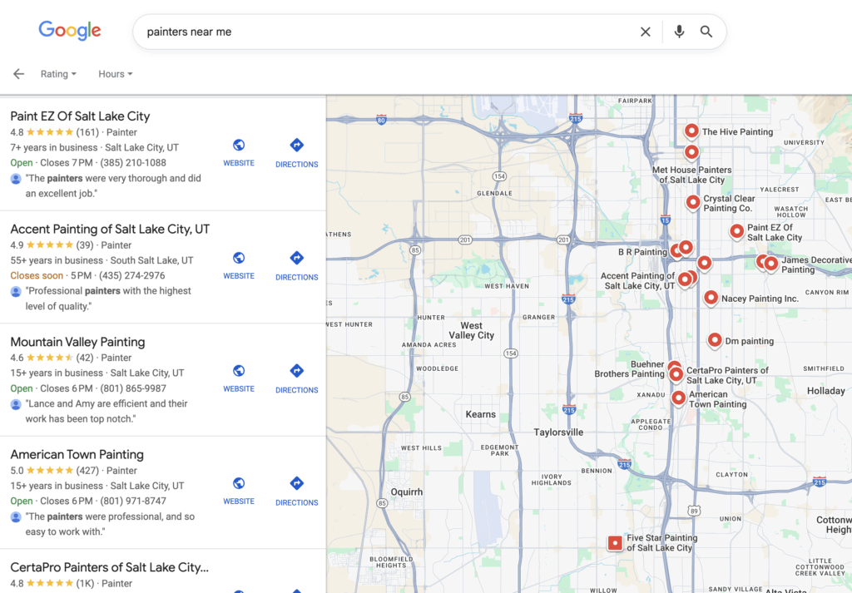The image size is (852, 593).
Task: Click the Google logo
Action: click(70, 31)
